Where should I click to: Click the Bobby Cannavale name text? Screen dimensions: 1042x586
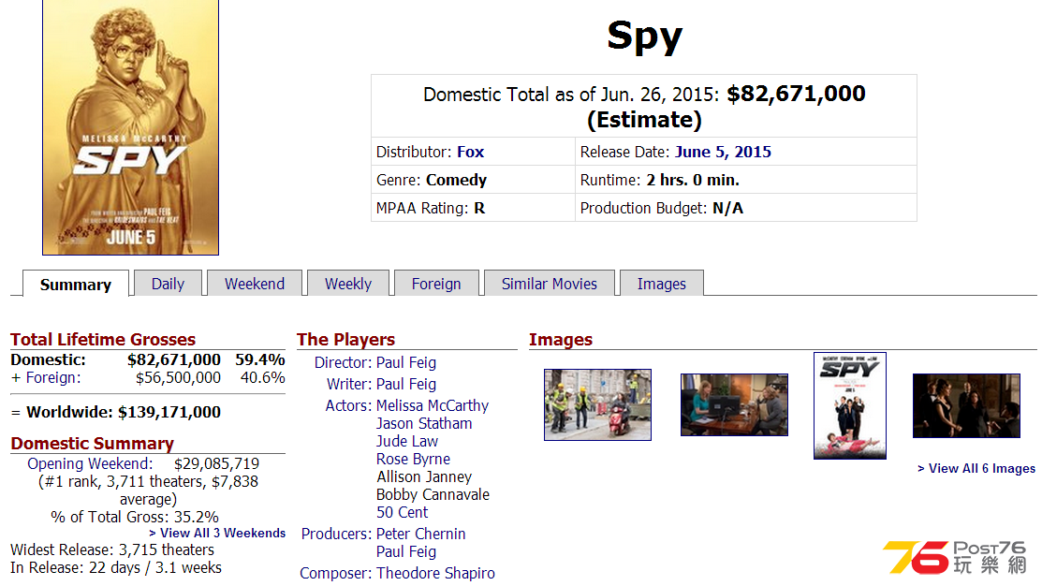(433, 494)
